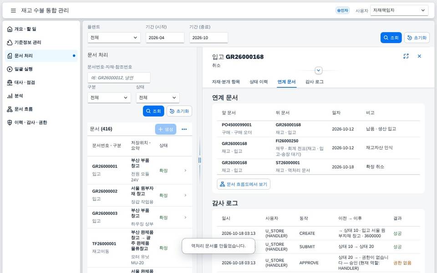This screenshot has height=273, width=437.
Task: Click the panel splitter grip handle
Action: click(199, 160)
